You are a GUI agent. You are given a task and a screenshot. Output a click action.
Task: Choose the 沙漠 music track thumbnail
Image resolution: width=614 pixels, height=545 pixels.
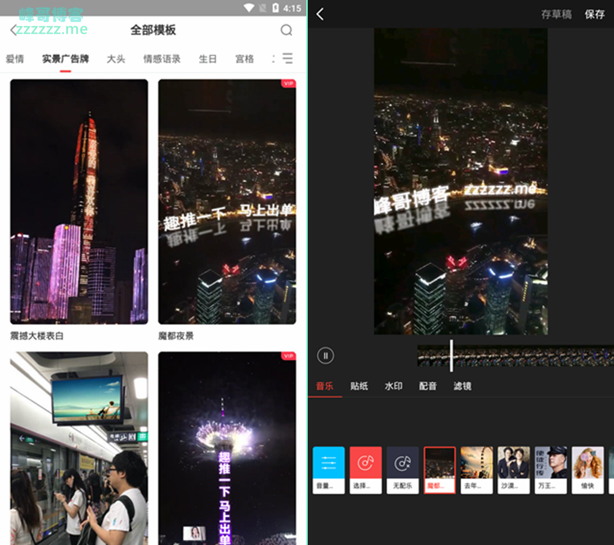514,470
